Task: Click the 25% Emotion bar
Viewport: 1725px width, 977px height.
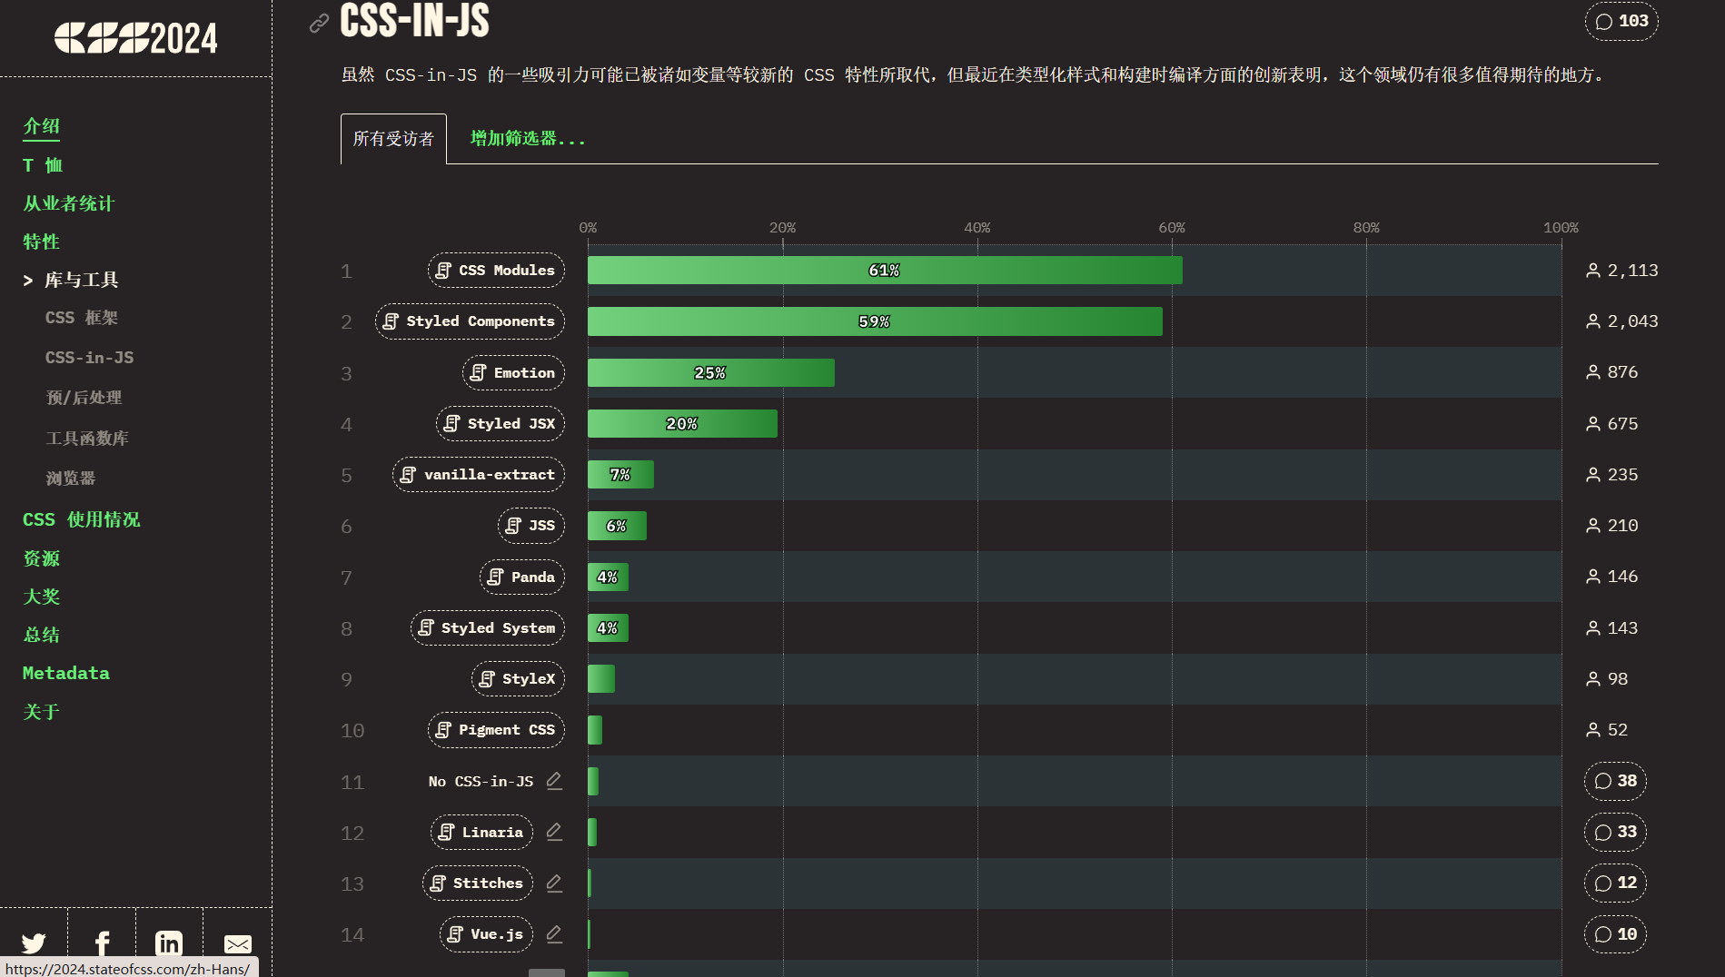Action: tap(710, 373)
